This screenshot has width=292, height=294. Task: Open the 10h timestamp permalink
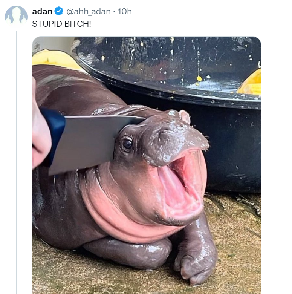pos(125,11)
